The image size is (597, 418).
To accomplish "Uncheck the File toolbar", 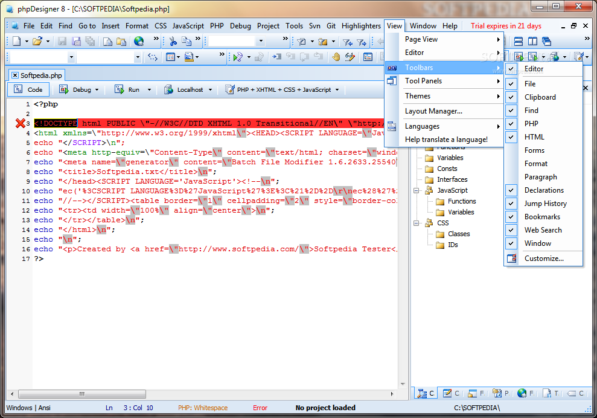I will tap(544, 84).
